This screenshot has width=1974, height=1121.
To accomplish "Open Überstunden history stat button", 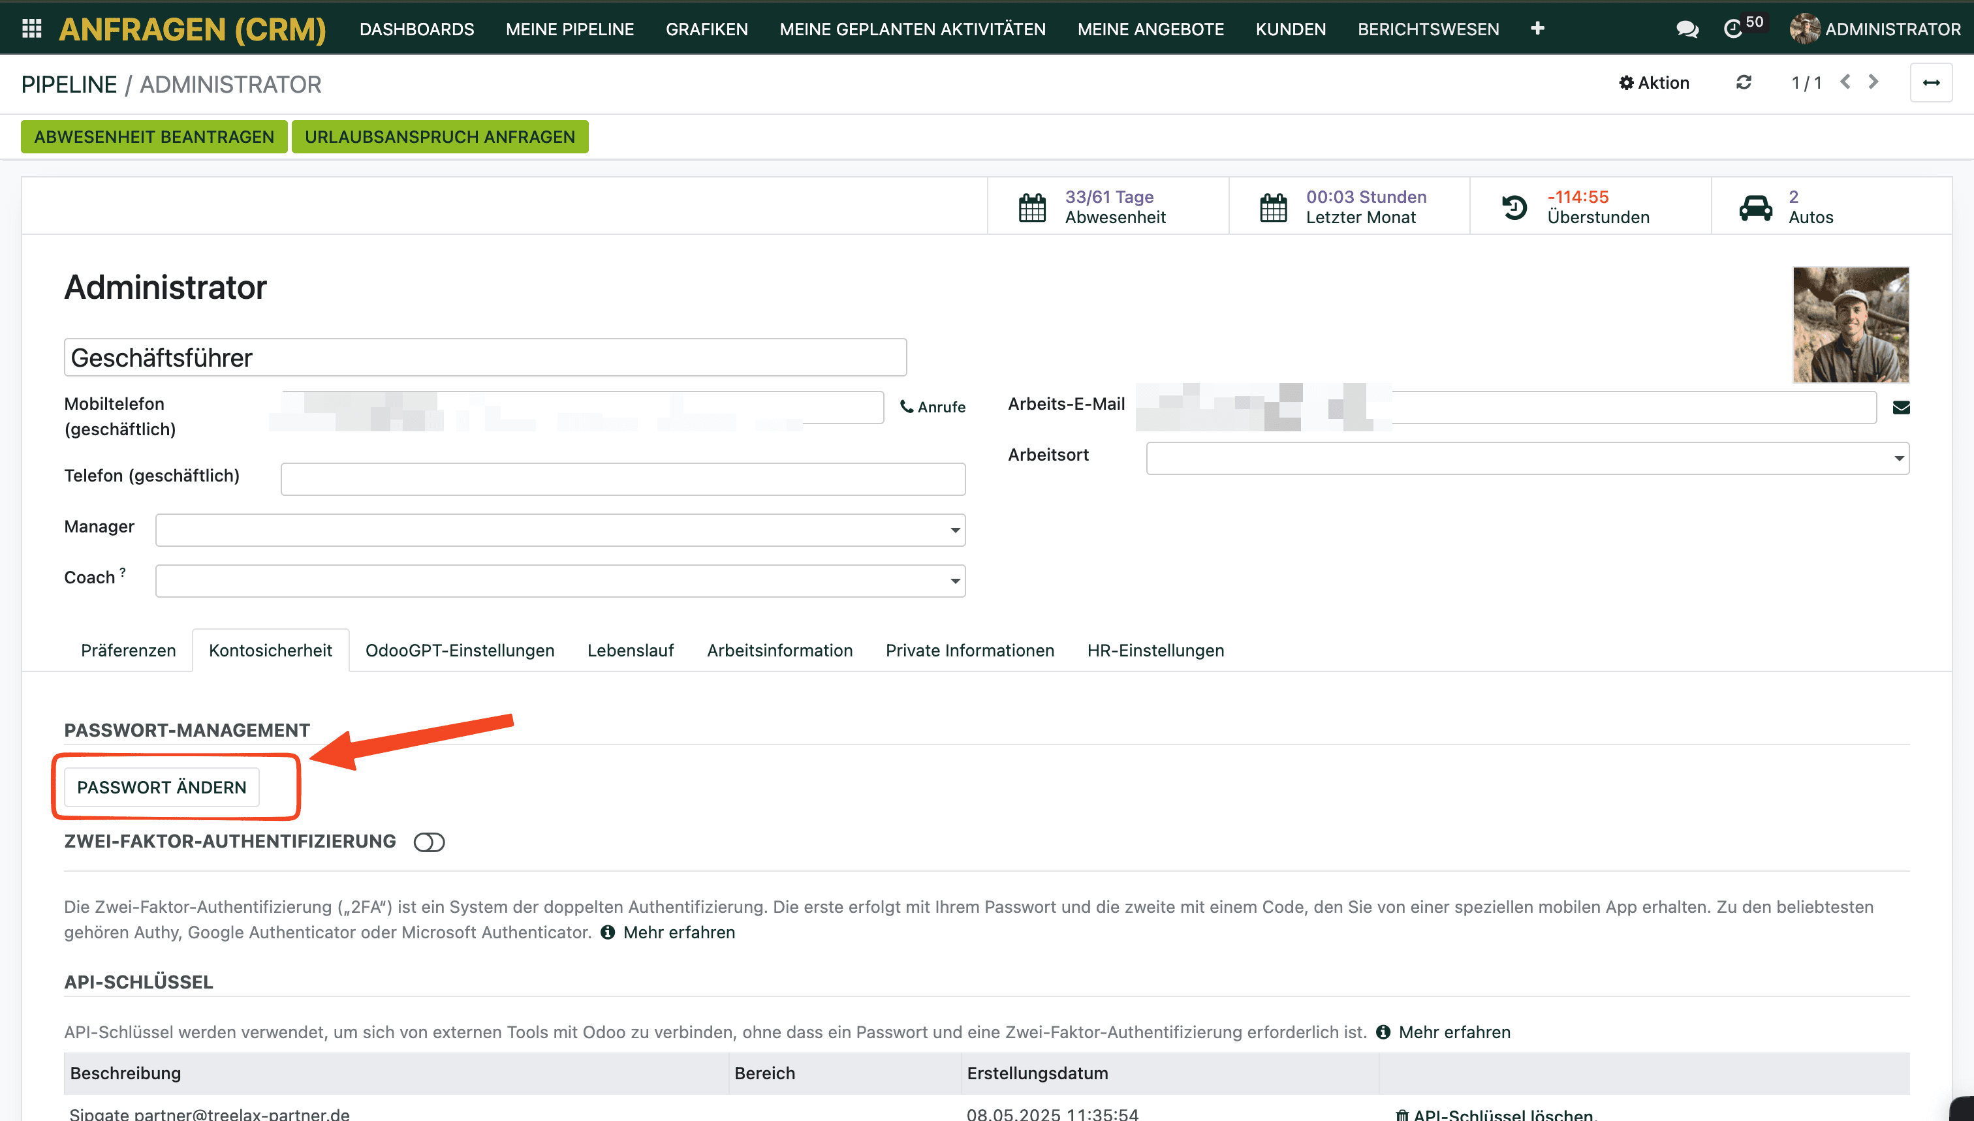I will point(1590,207).
